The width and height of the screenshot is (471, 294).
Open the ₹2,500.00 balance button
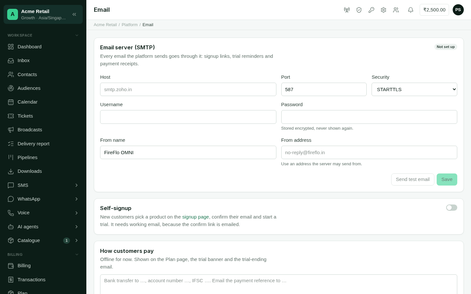point(434,10)
